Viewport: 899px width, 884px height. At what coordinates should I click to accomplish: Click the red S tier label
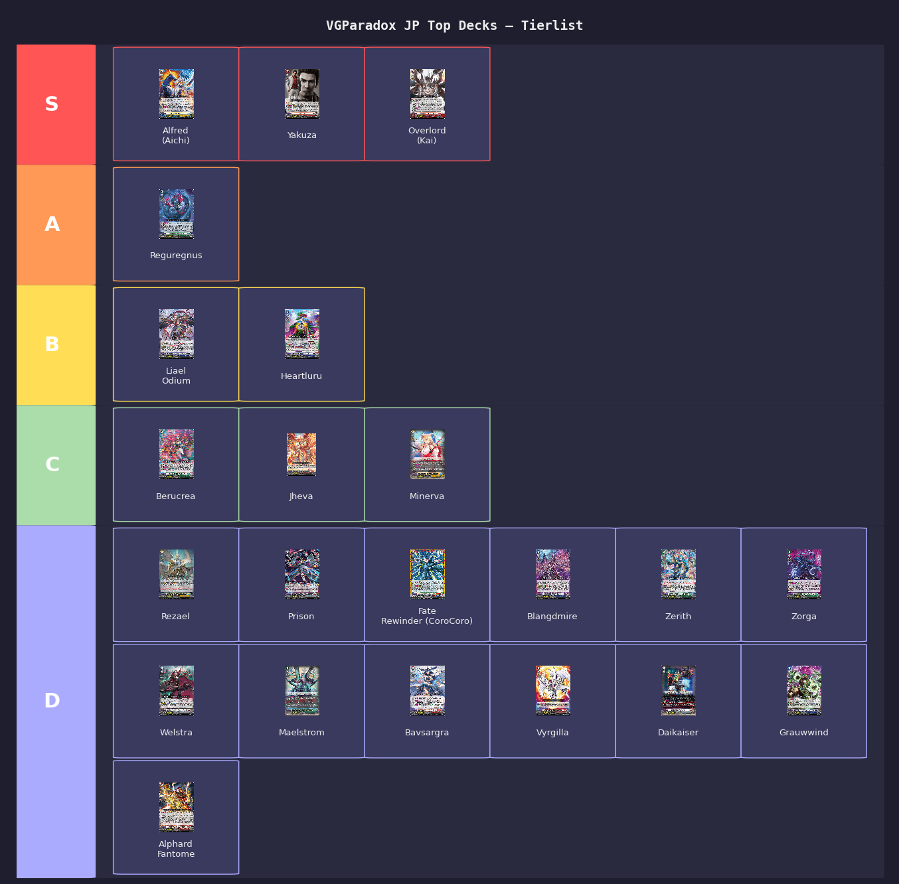point(56,104)
